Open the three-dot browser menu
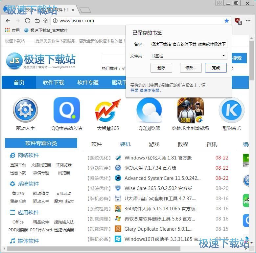The image size is (256, 253). pos(248,21)
